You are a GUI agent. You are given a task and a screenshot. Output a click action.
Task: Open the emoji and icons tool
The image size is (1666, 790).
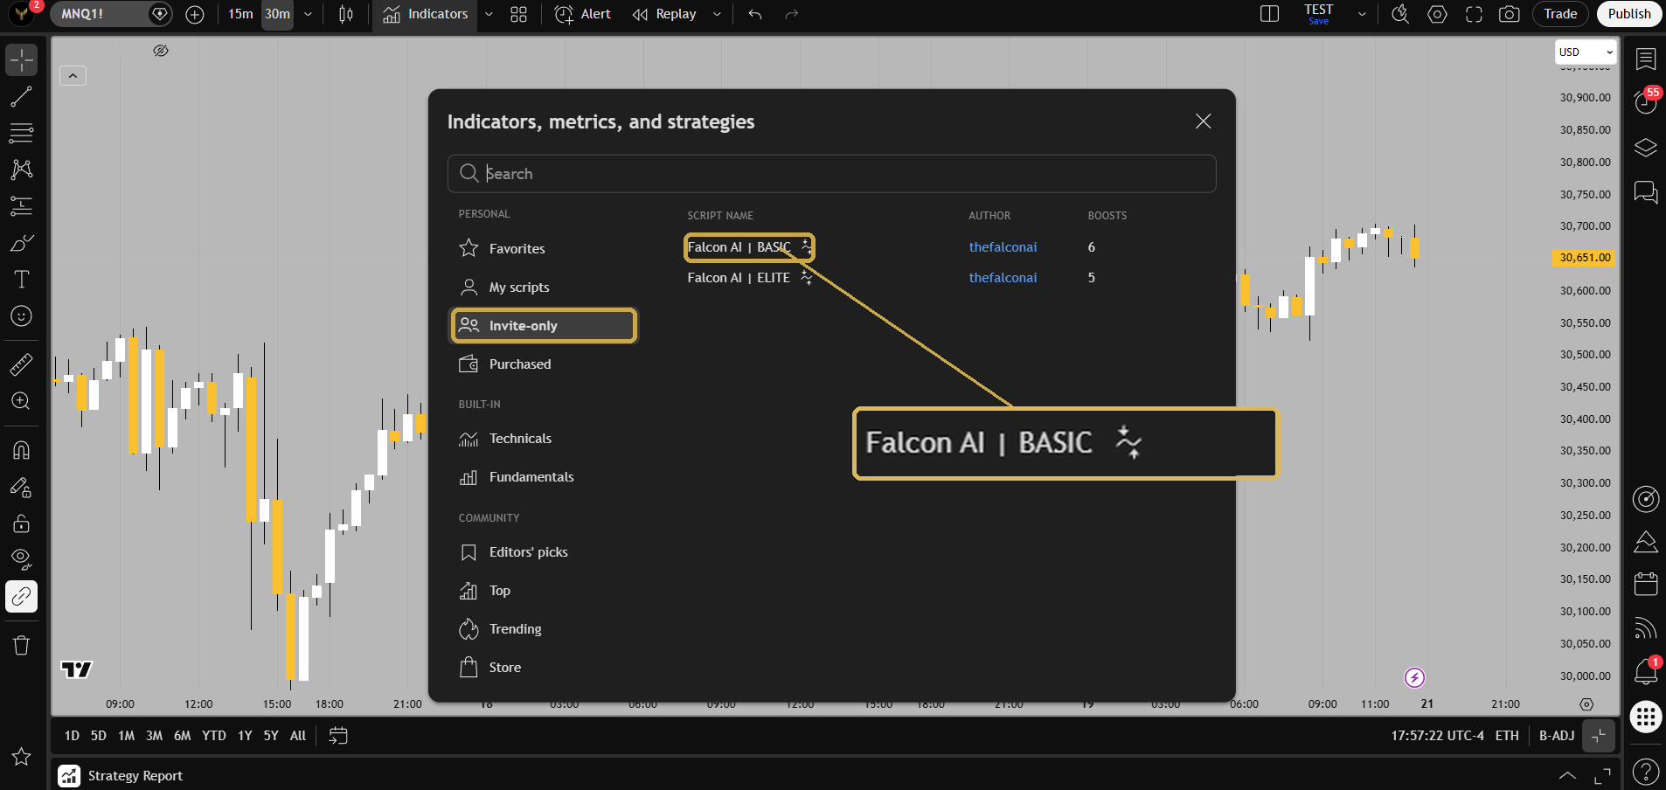point(21,316)
